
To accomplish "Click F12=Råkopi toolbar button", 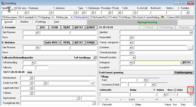I will (124, 17).
